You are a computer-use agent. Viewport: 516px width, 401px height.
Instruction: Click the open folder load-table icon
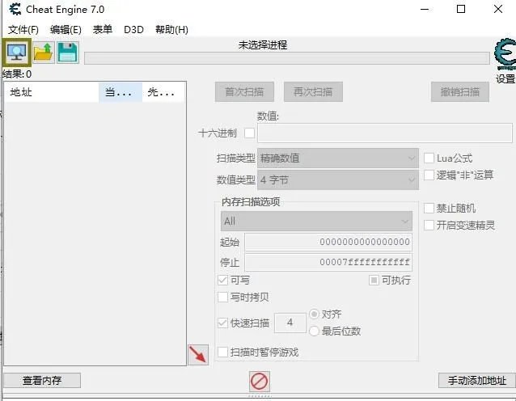pyautogui.click(x=44, y=53)
